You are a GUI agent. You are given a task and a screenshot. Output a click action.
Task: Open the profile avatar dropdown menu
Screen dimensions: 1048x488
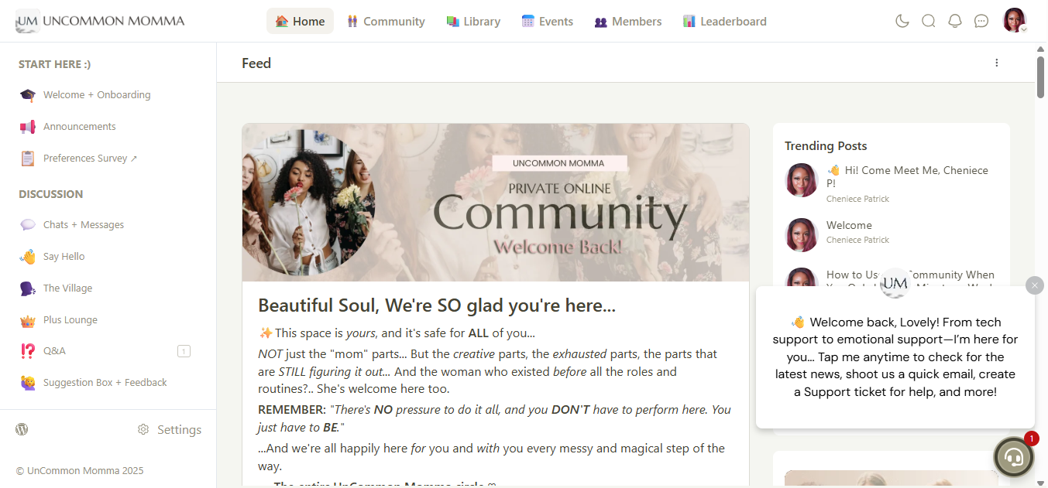point(1015,21)
